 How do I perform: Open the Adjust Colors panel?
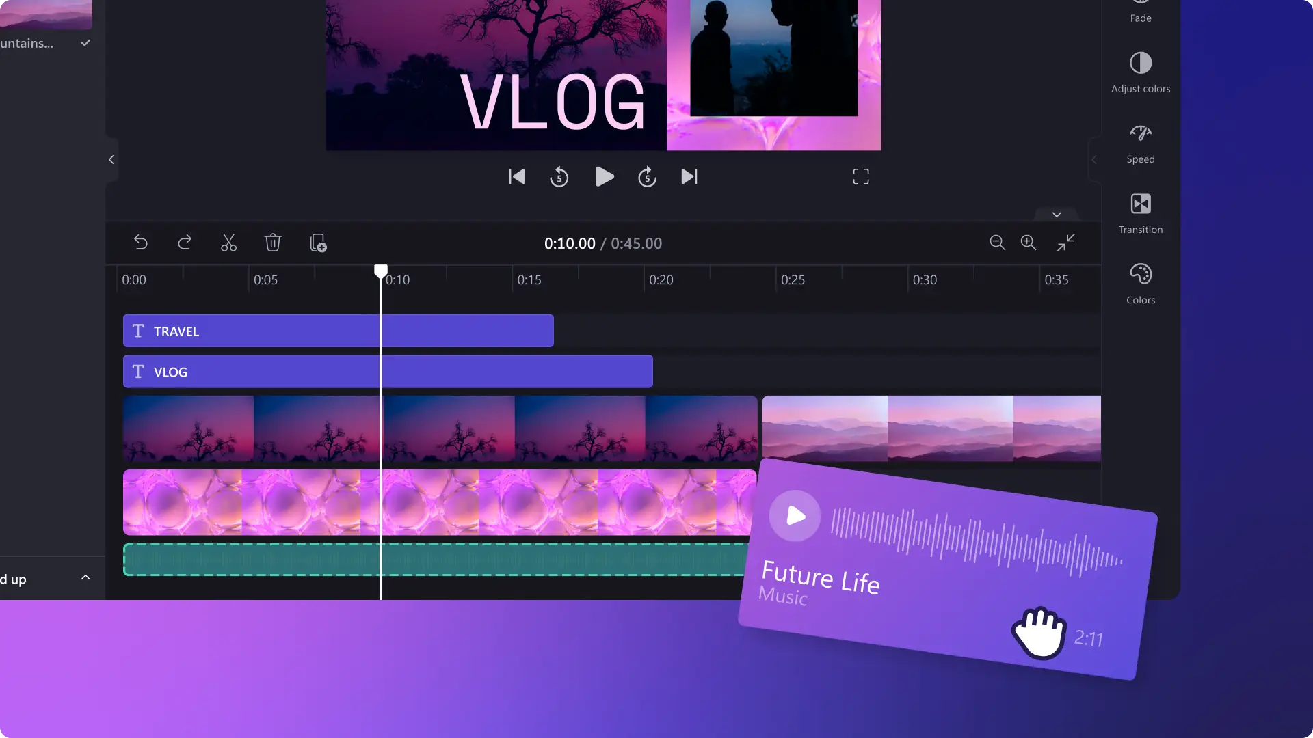[1140, 70]
